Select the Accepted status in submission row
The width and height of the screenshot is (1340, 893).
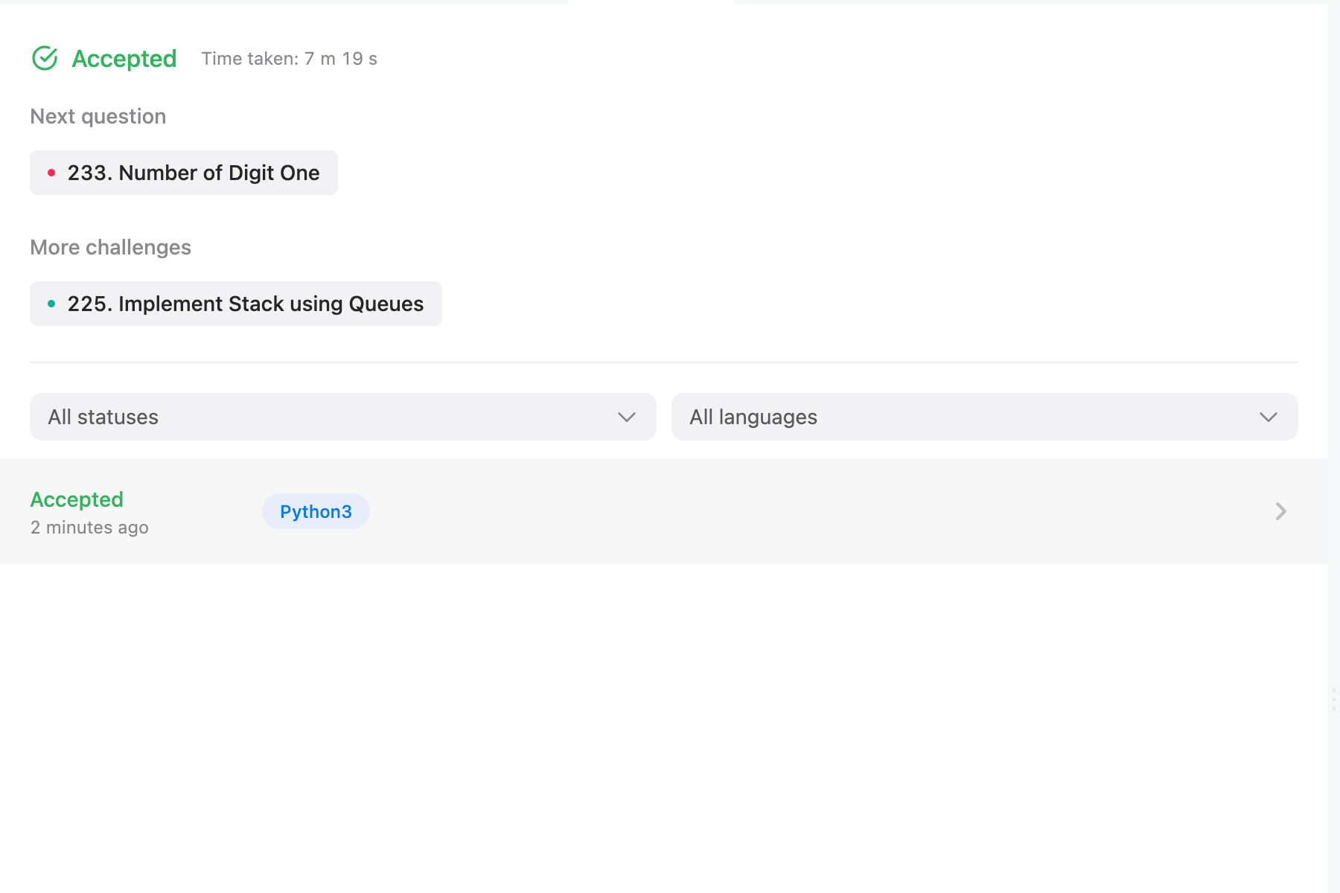click(x=77, y=499)
